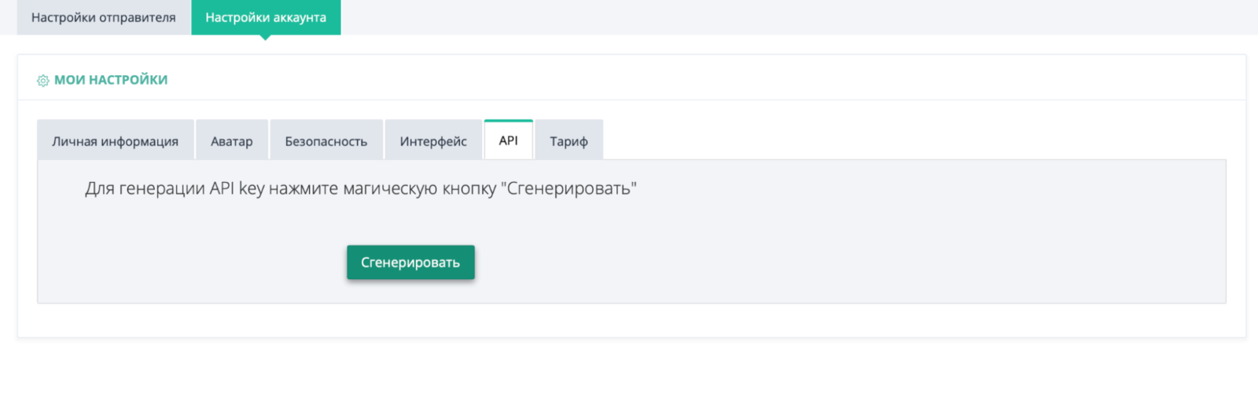Click the "API key" words in the instruction
Image resolution: width=1258 pixels, height=408 pixels.
[237, 189]
